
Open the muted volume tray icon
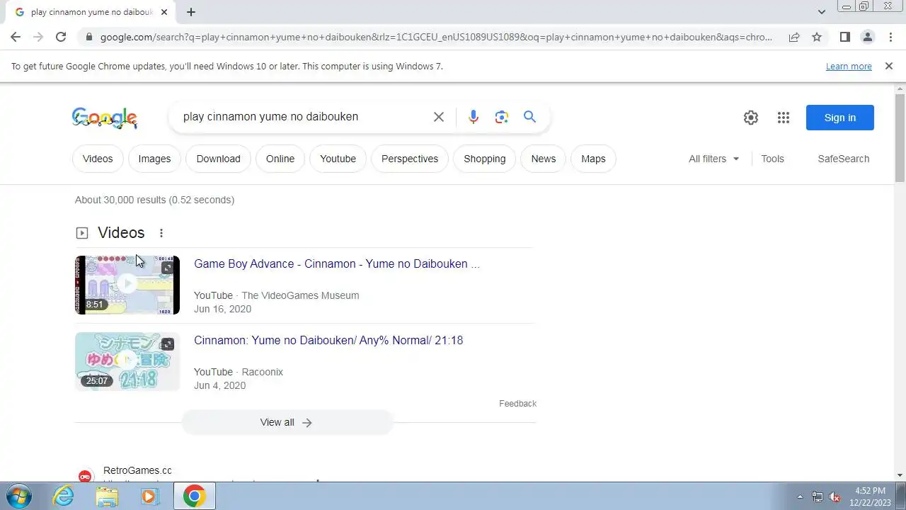coord(835,497)
